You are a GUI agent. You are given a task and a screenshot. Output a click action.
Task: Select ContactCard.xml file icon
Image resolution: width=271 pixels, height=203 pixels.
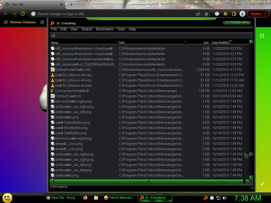click(x=53, y=96)
